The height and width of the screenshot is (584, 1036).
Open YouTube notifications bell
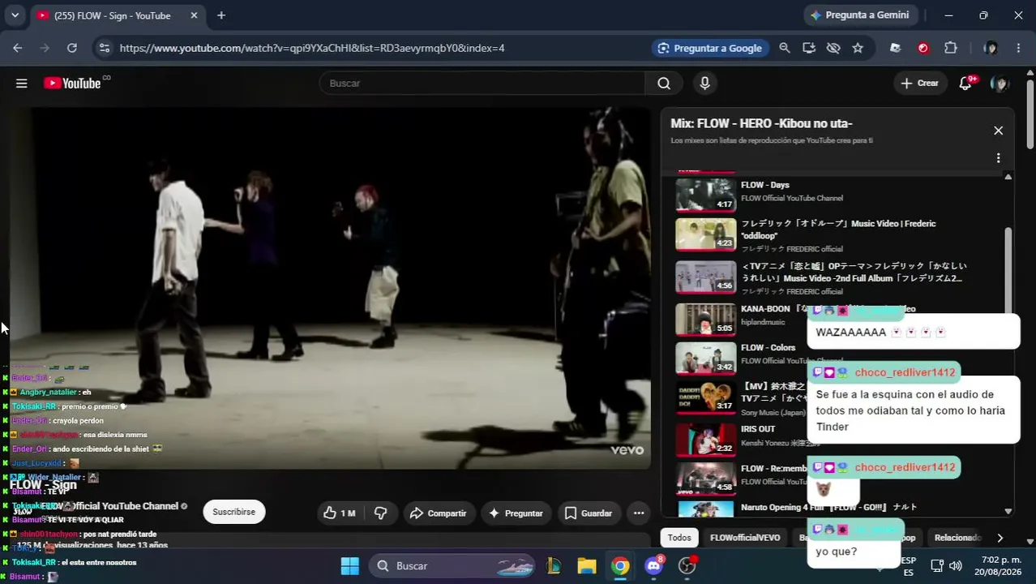(965, 83)
